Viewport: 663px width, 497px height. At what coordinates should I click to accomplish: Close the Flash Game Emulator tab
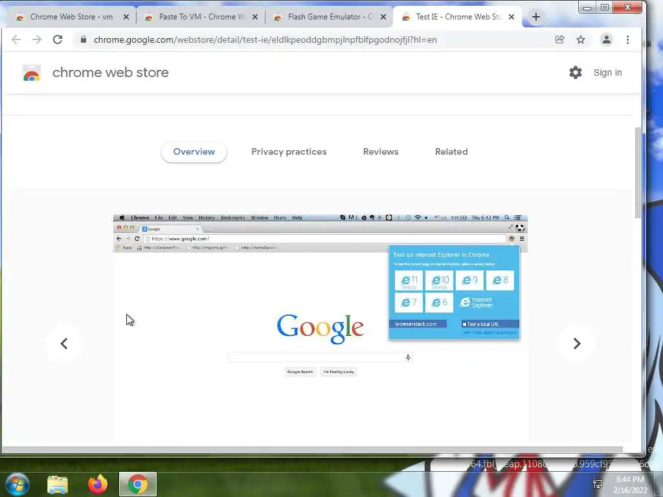[x=383, y=17]
